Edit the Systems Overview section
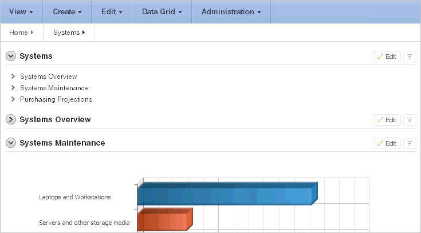 tap(387, 120)
